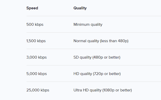The height and width of the screenshot is (100, 161).
Task: Select the 5,000 kbps speed cell
Action: (37, 74)
